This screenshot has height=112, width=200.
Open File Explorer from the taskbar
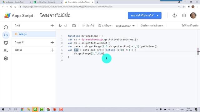point(28,109)
